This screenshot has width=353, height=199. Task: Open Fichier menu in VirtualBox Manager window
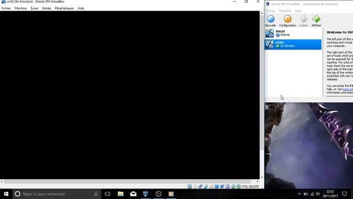point(270,11)
